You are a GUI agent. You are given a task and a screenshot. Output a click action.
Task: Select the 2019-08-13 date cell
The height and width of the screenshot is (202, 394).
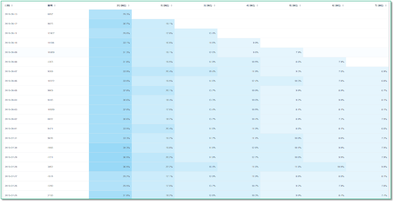pos(11,14)
